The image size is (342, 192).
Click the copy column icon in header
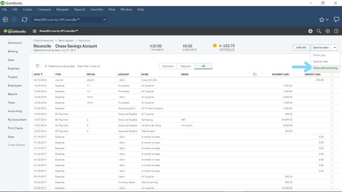pyautogui.click(x=255, y=74)
